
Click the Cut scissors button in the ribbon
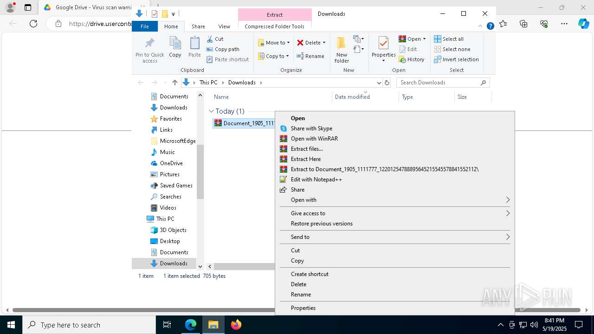click(x=215, y=39)
